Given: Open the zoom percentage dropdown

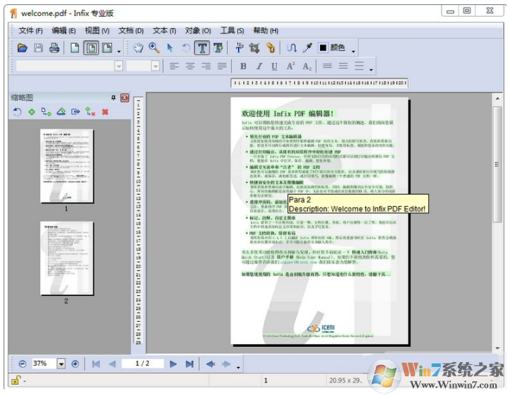Looking at the screenshot, I should click(x=61, y=364).
